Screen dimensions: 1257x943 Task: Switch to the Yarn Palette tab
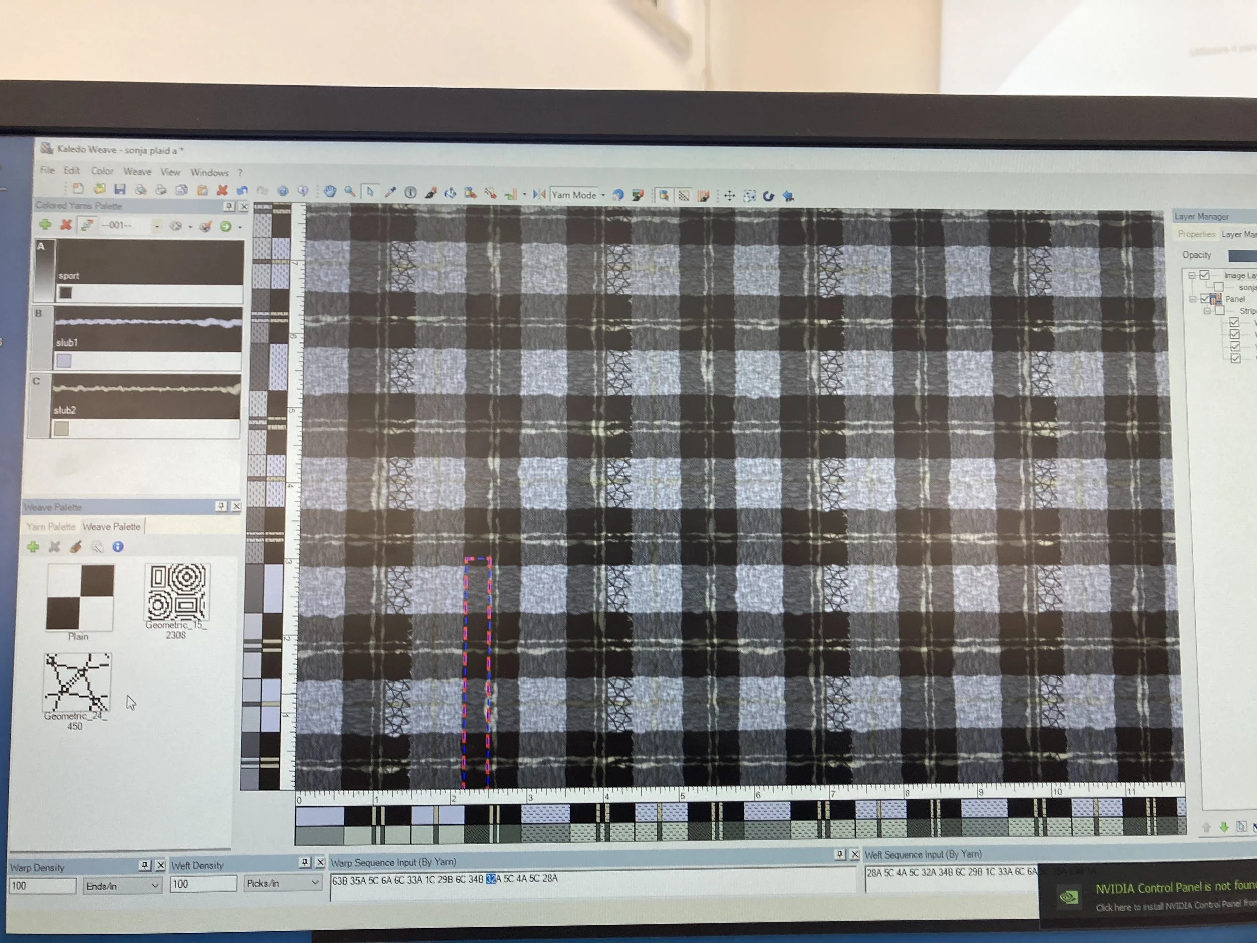click(x=51, y=527)
